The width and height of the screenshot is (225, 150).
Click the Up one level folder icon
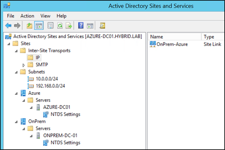(29, 26)
